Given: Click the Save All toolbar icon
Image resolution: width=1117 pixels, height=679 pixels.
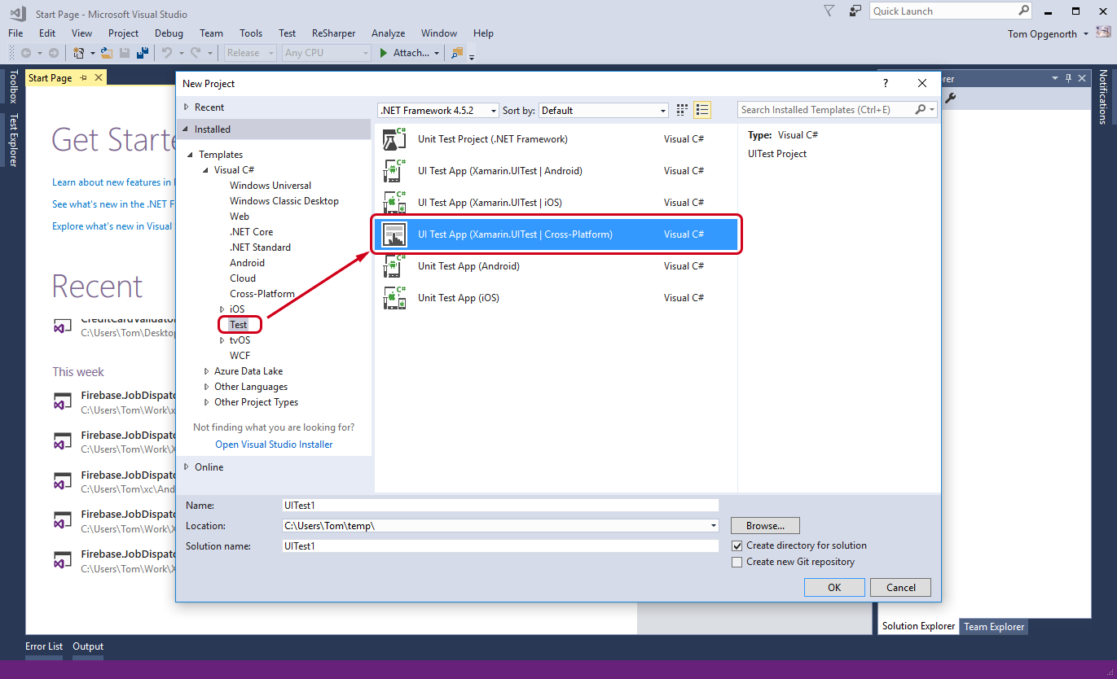Looking at the screenshot, I should [143, 53].
